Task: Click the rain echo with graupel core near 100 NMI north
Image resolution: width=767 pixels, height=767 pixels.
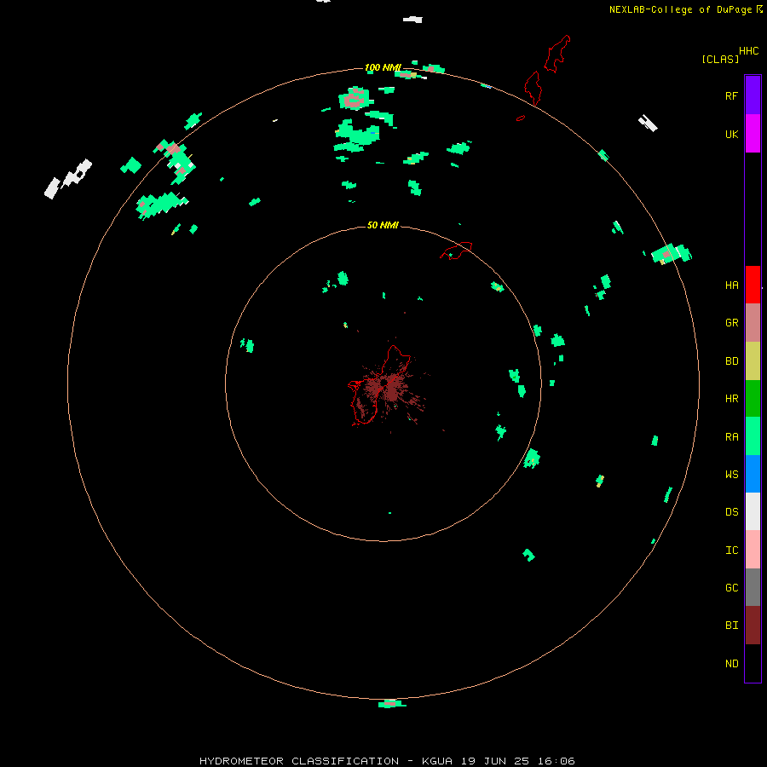Action: (x=355, y=99)
